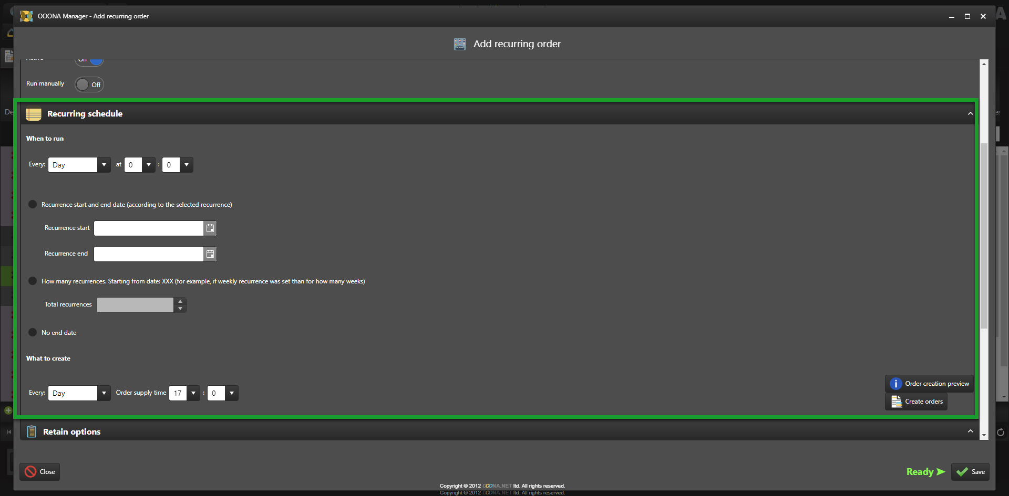This screenshot has height=496, width=1009.
Task: Click the green Save checkmark icon
Action: point(962,472)
